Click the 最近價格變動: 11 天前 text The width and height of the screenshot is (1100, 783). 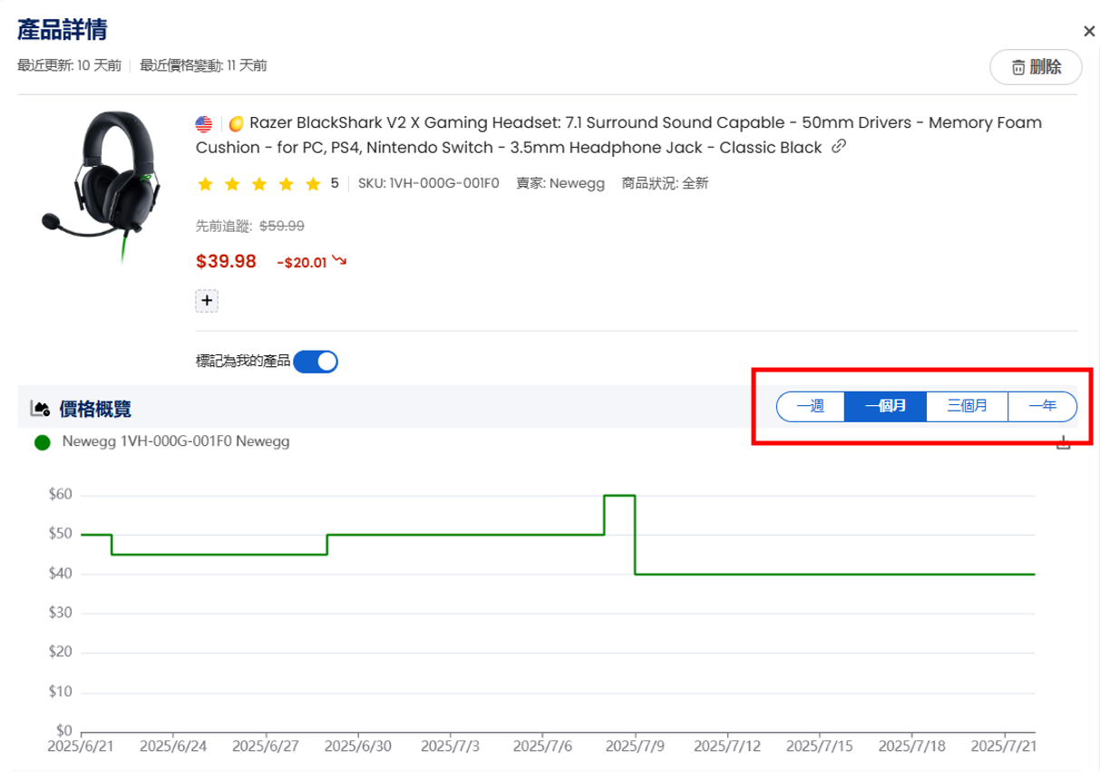204,65
